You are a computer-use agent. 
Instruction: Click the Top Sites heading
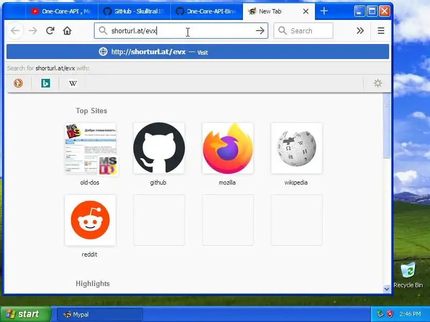pyautogui.click(x=91, y=111)
